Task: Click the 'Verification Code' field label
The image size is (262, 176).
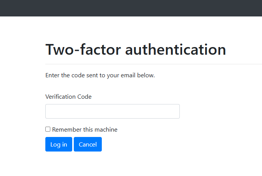Action: click(x=68, y=97)
